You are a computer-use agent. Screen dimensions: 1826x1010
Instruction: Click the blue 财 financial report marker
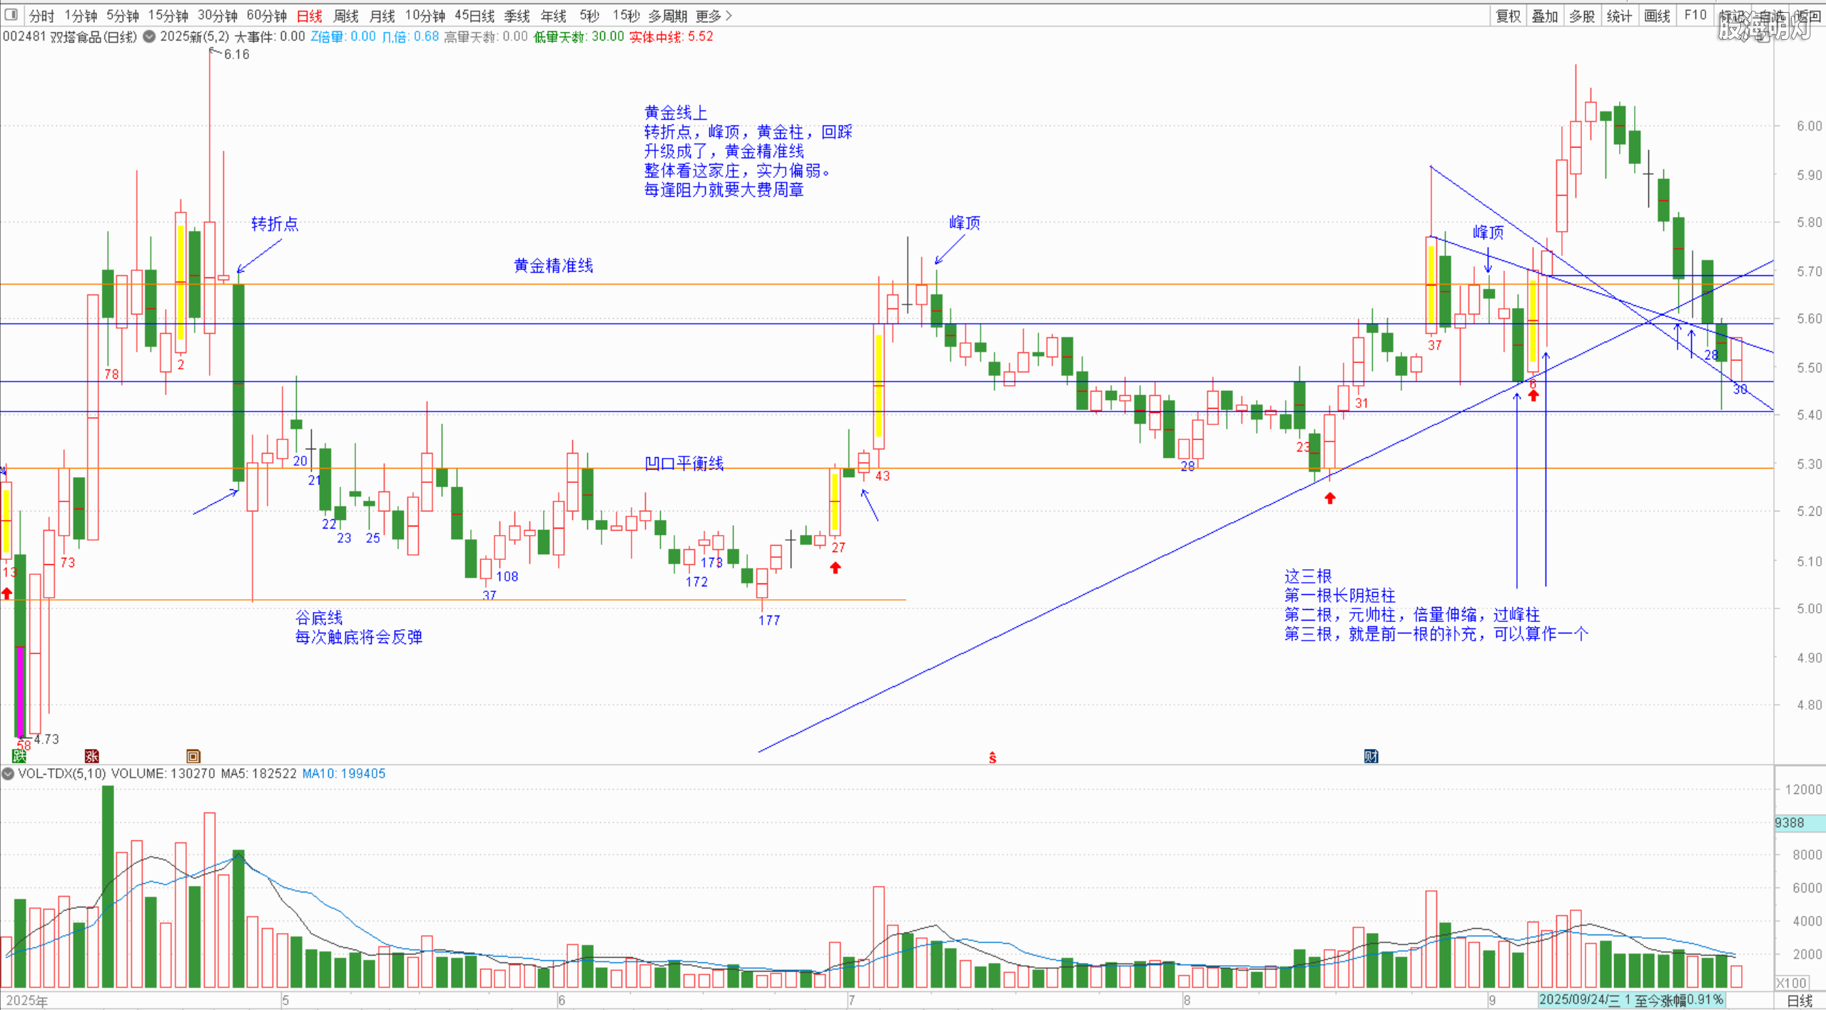point(1371,756)
